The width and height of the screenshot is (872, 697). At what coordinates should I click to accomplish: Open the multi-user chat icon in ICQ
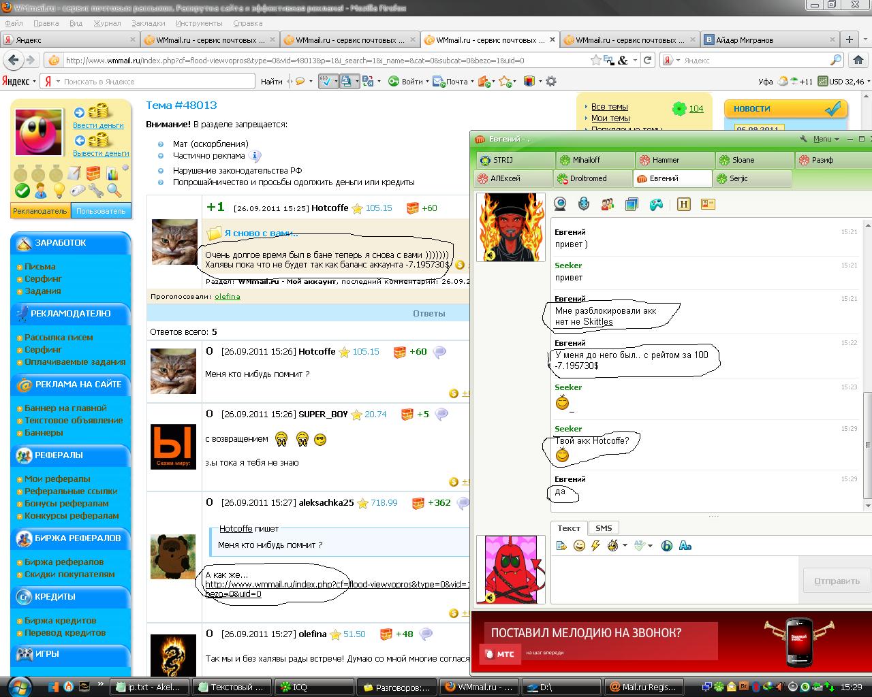608,204
